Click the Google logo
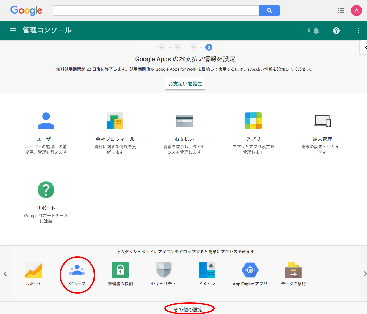This screenshot has height=314, width=367. click(x=26, y=10)
